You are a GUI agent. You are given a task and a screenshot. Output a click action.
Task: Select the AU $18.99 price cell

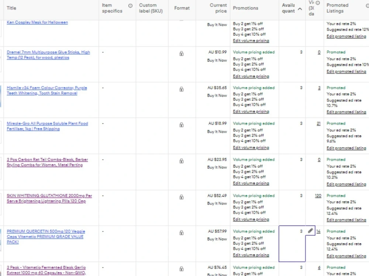point(217,123)
